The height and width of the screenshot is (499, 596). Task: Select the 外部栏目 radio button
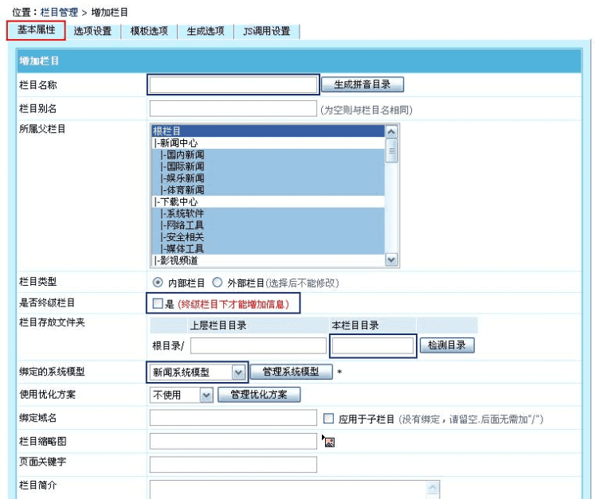[x=217, y=283]
